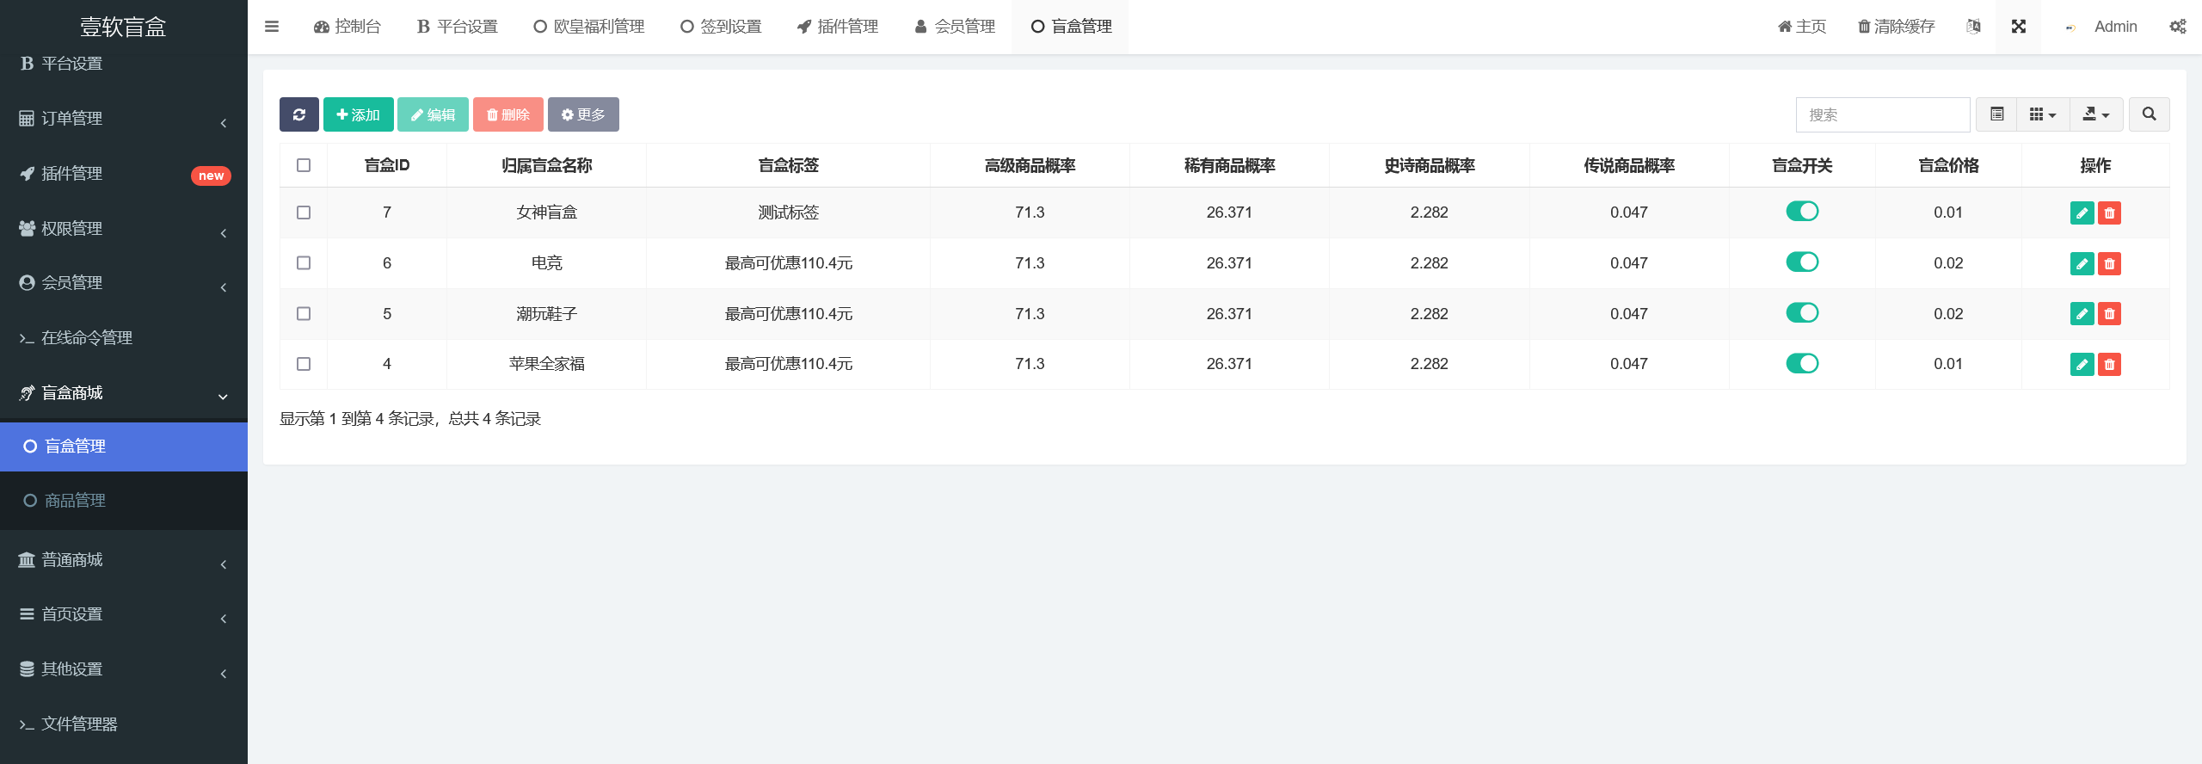Click the green edit pencil for 女神盲盒
The image size is (2202, 764).
2082,213
